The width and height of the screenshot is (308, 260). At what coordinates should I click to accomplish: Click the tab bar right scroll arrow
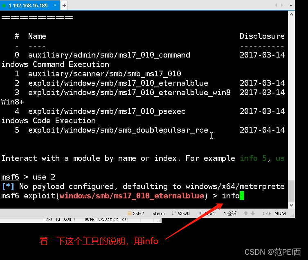pos(282,5)
